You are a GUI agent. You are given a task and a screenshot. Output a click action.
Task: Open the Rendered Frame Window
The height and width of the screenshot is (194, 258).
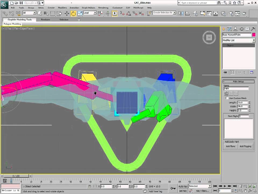237,13
